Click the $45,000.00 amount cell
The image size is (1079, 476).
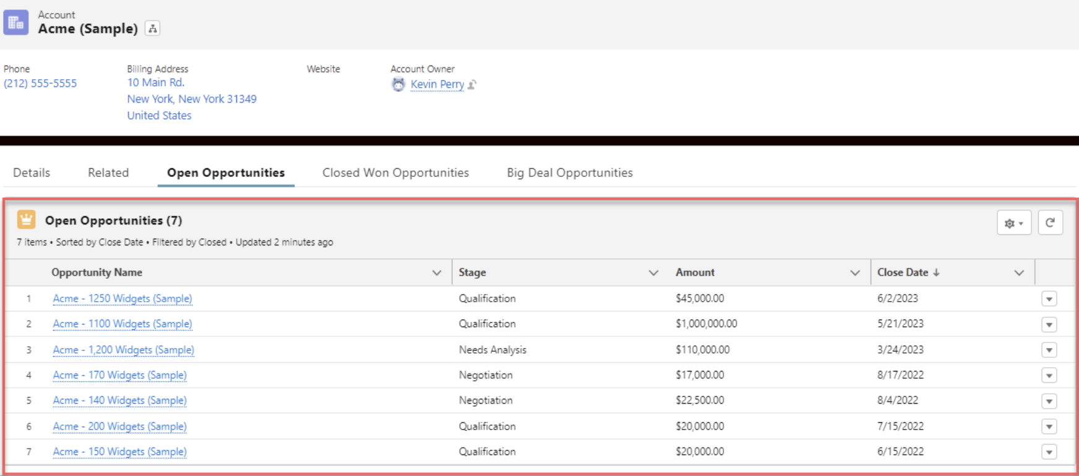700,299
